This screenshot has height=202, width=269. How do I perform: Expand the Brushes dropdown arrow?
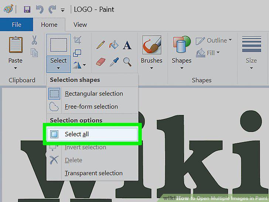(x=151, y=68)
